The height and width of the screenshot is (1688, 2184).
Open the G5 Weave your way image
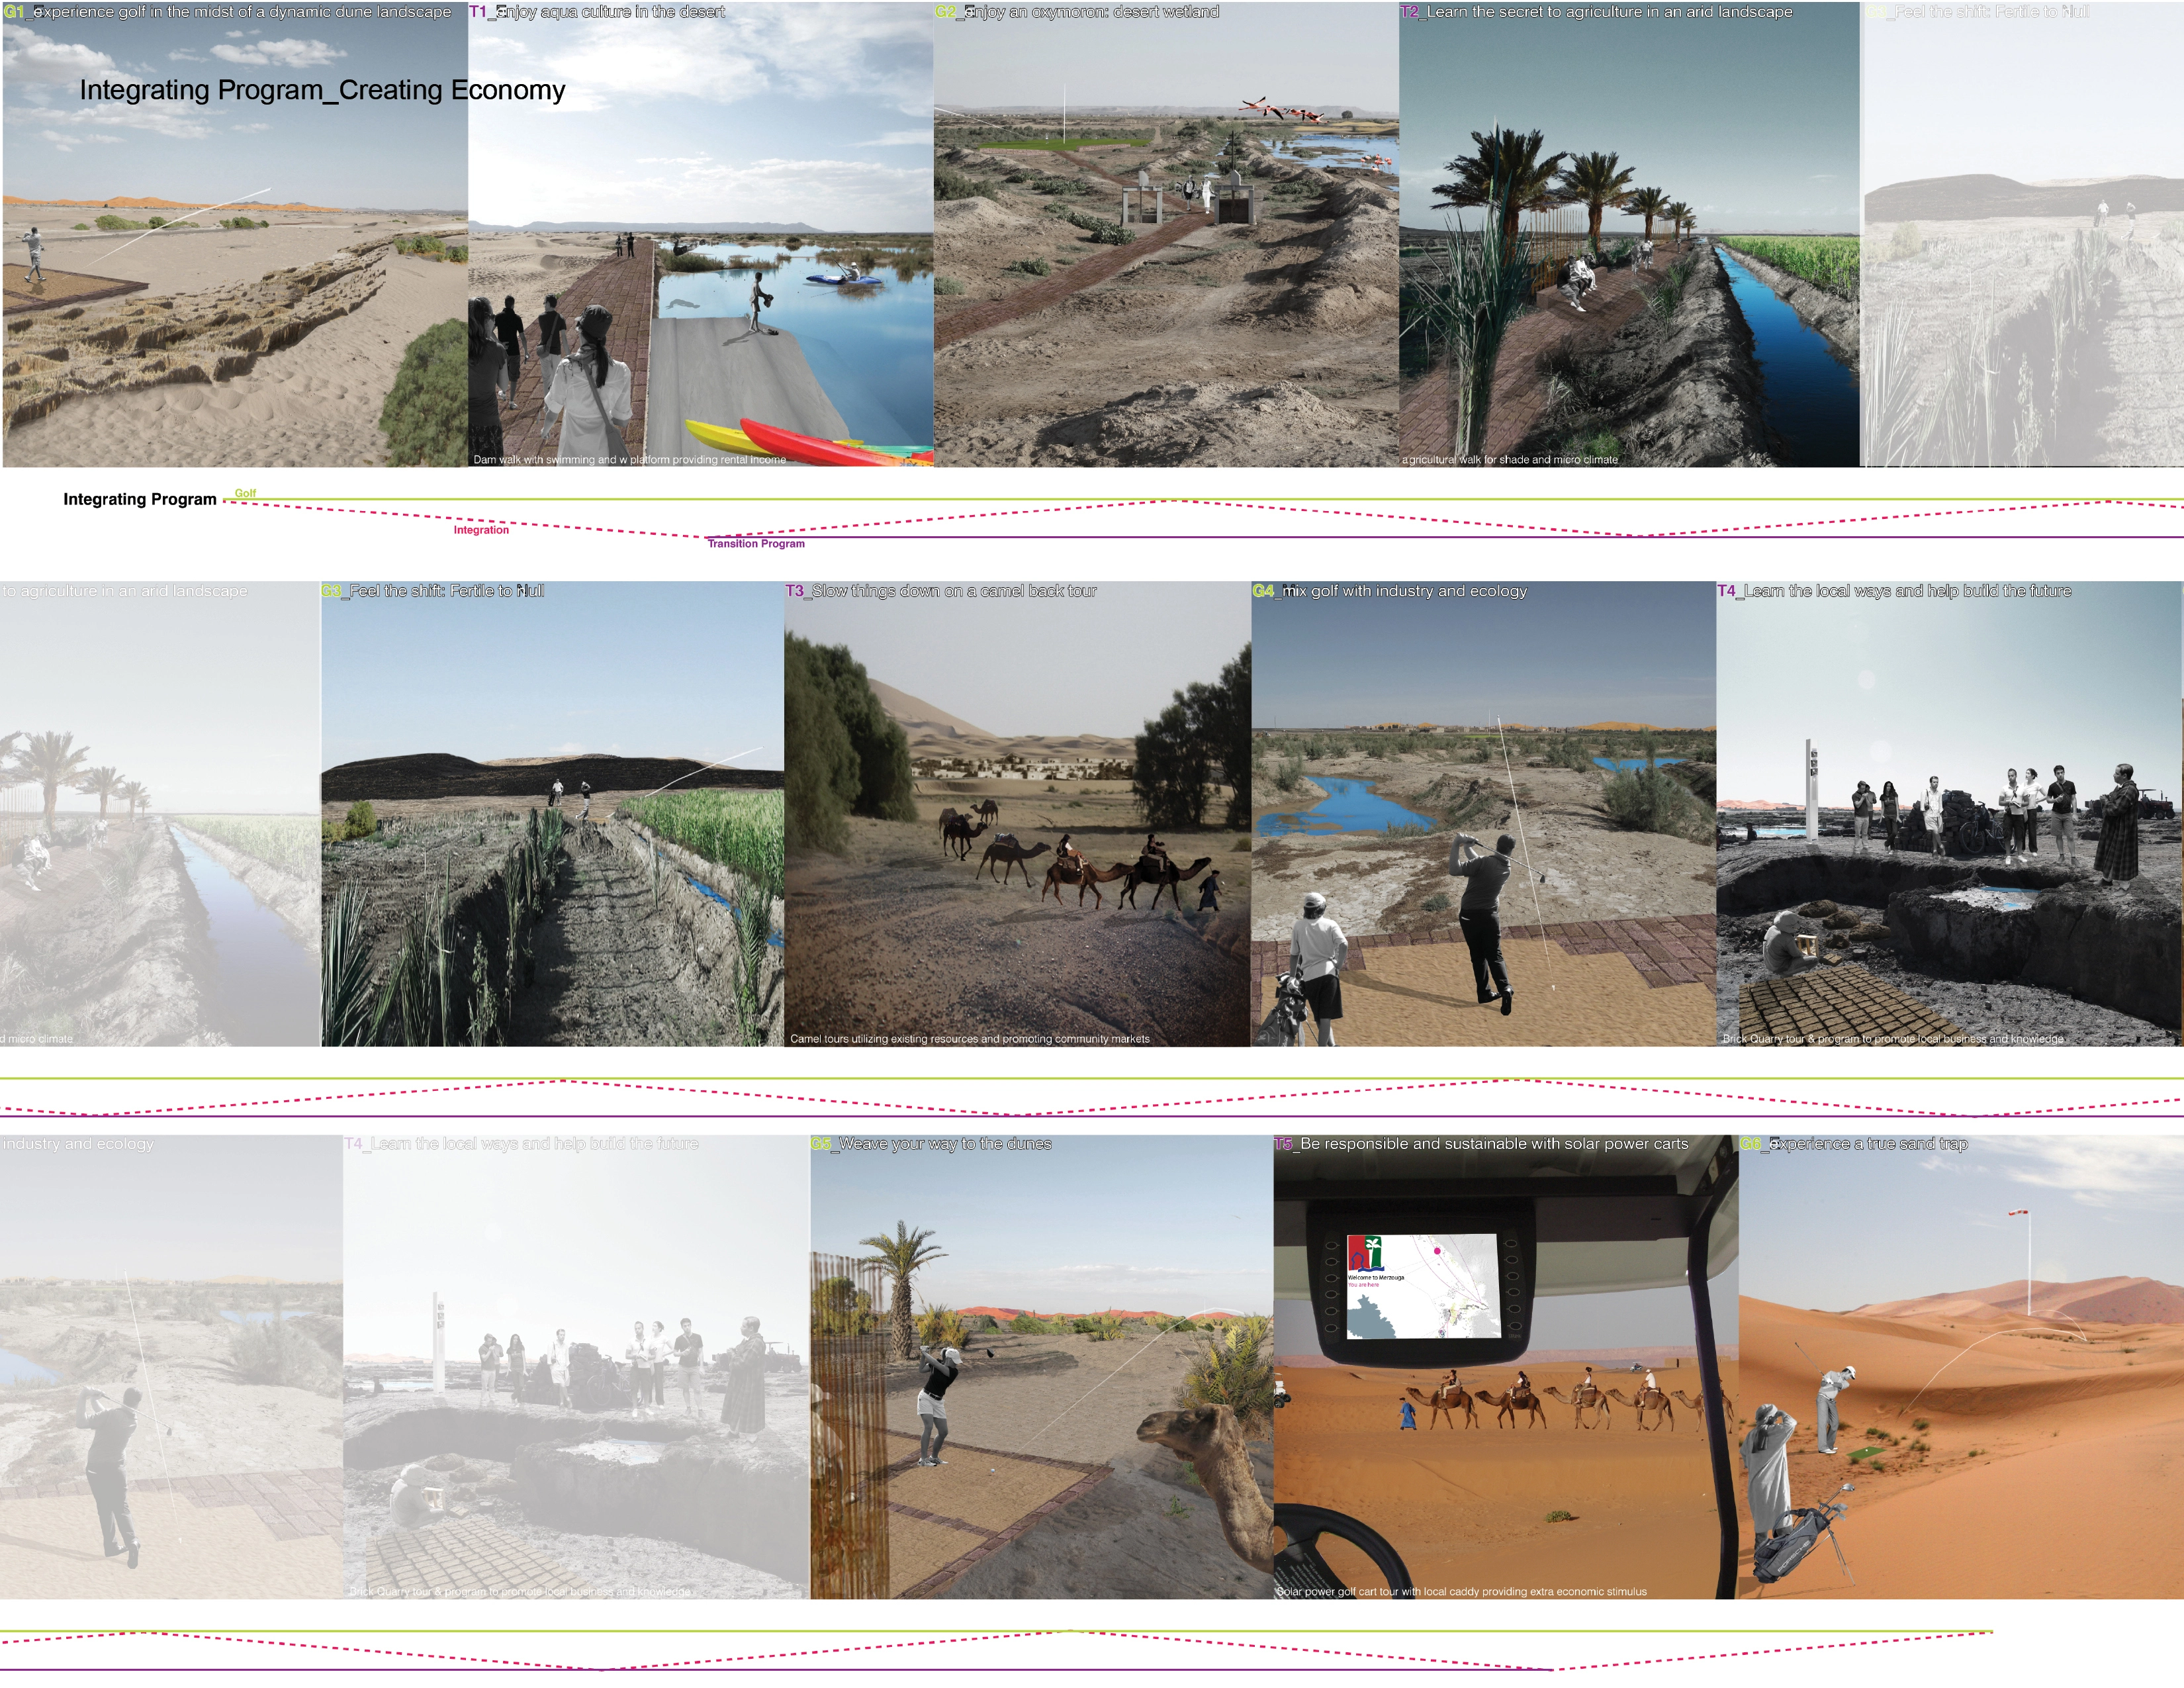(x=1041, y=1366)
